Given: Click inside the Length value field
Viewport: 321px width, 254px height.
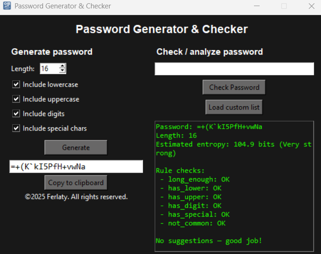Looking at the screenshot, I should (49, 69).
